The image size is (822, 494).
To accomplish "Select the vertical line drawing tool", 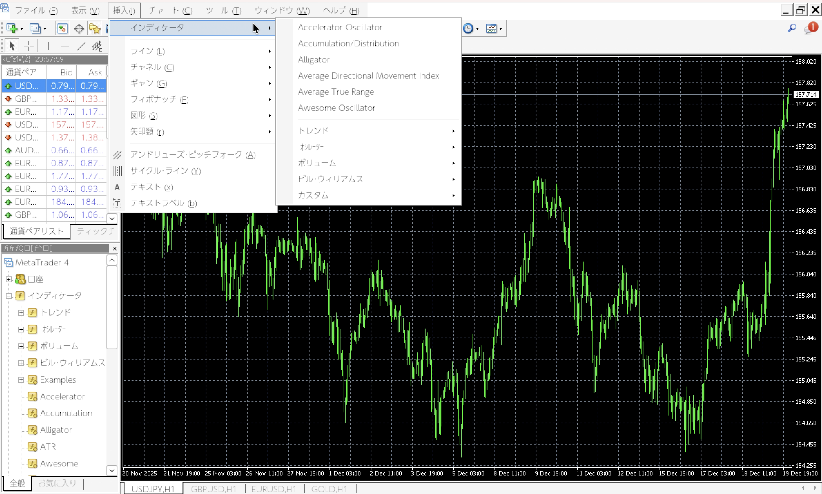I will click(49, 46).
